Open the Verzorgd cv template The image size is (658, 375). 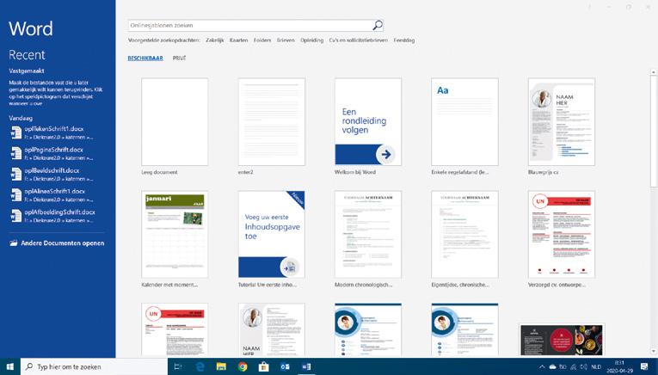(562, 234)
